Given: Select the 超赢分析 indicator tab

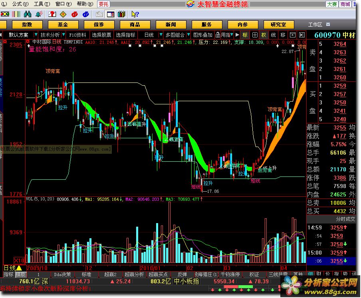Looking at the screenshot, I should pos(134,274).
